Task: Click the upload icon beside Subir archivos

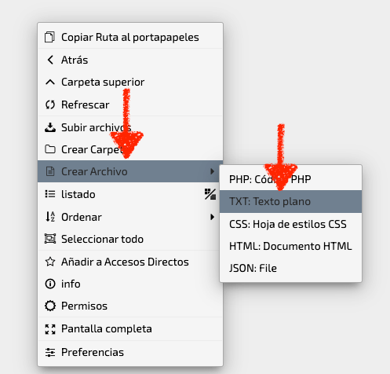Action: (50, 127)
